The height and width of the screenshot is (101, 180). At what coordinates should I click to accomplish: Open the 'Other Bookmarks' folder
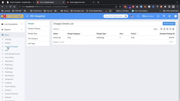pos(171,11)
